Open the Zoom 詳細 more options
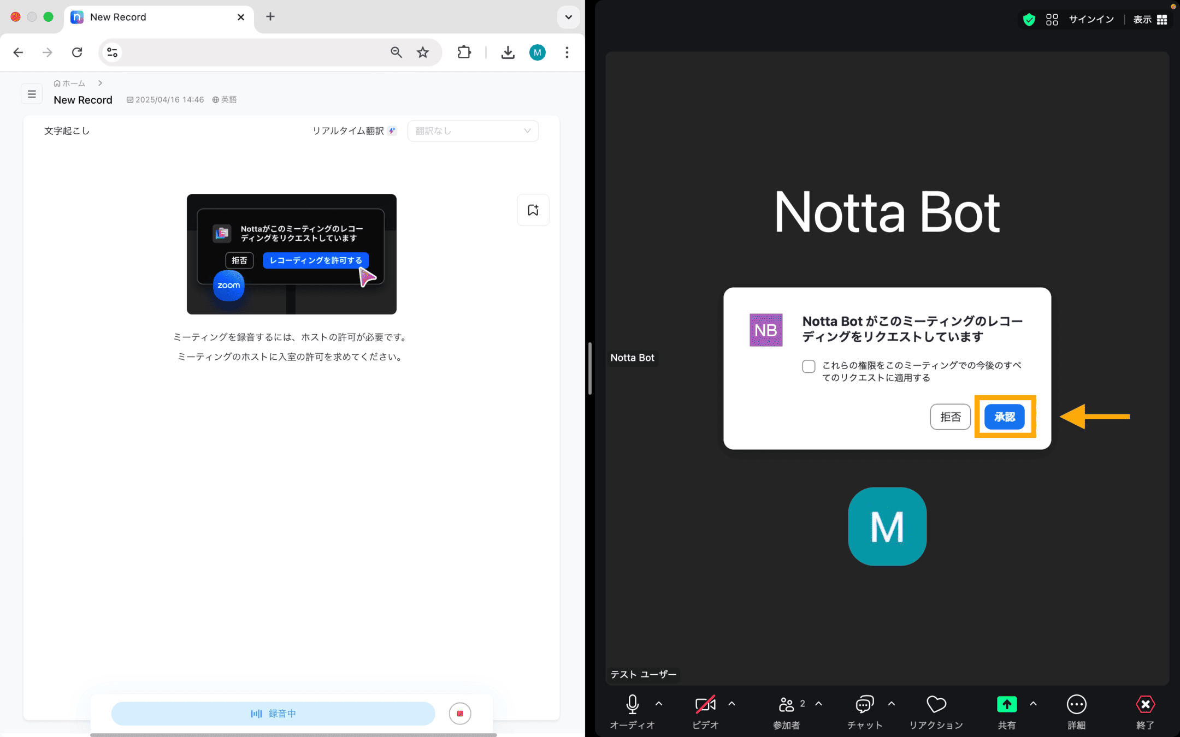Image resolution: width=1180 pixels, height=737 pixels. click(x=1076, y=704)
